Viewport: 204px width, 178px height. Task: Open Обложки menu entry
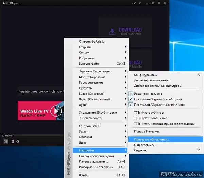click(101, 137)
